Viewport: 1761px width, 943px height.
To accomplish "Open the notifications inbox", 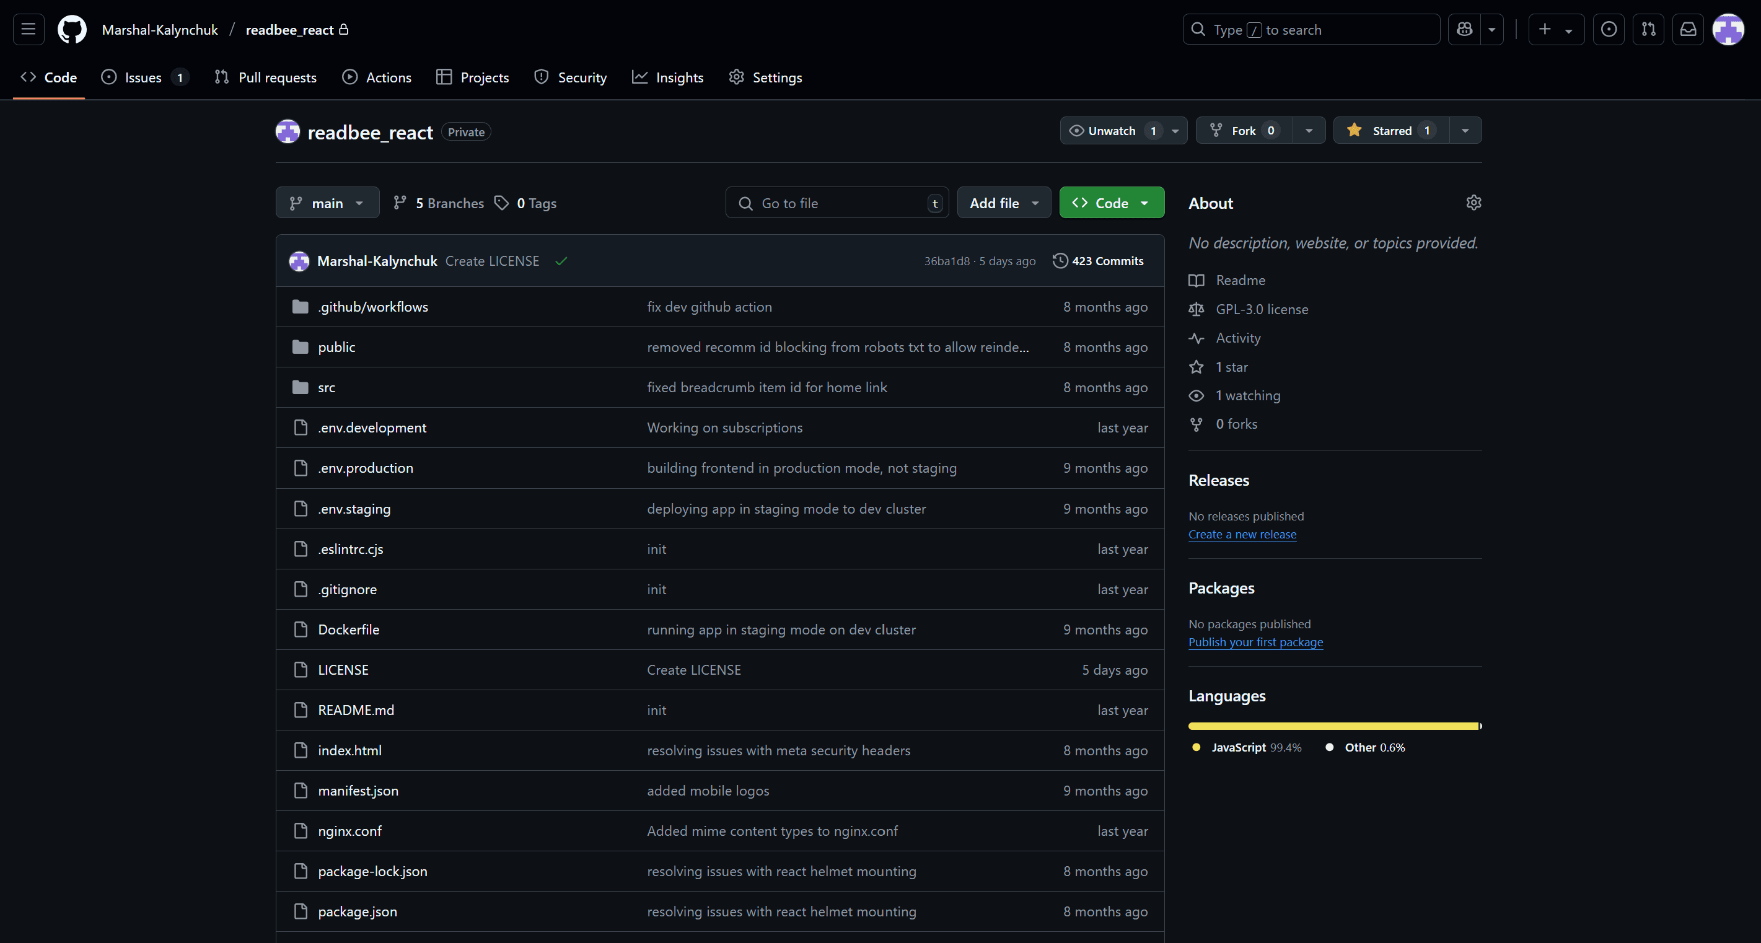I will [x=1688, y=29].
